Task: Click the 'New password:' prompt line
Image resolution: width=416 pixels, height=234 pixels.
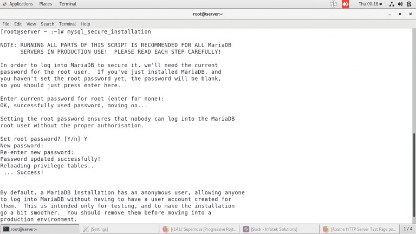Action: [22, 146]
